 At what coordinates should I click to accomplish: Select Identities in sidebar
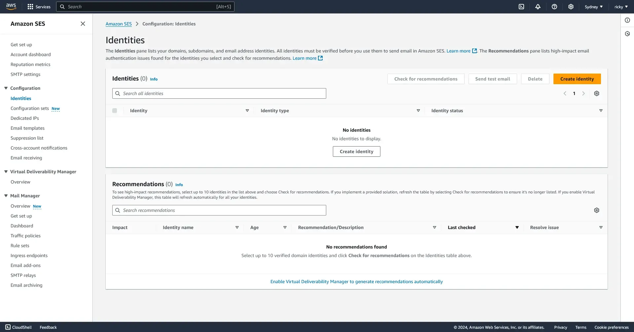(x=21, y=98)
